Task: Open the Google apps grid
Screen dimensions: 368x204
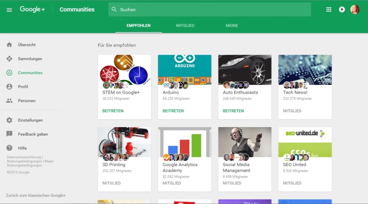Action: (329, 10)
